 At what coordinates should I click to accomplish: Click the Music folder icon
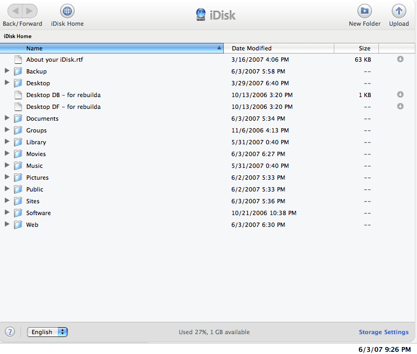18,166
